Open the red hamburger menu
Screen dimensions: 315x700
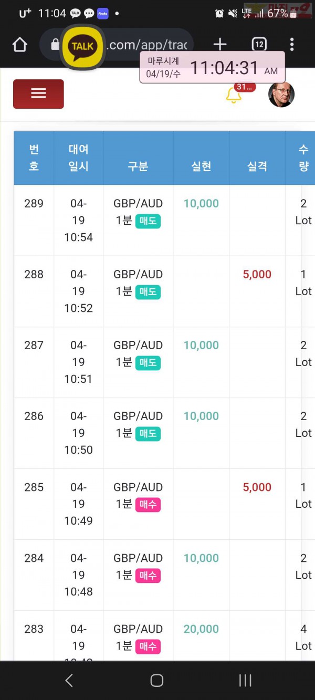click(x=38, y=94)
